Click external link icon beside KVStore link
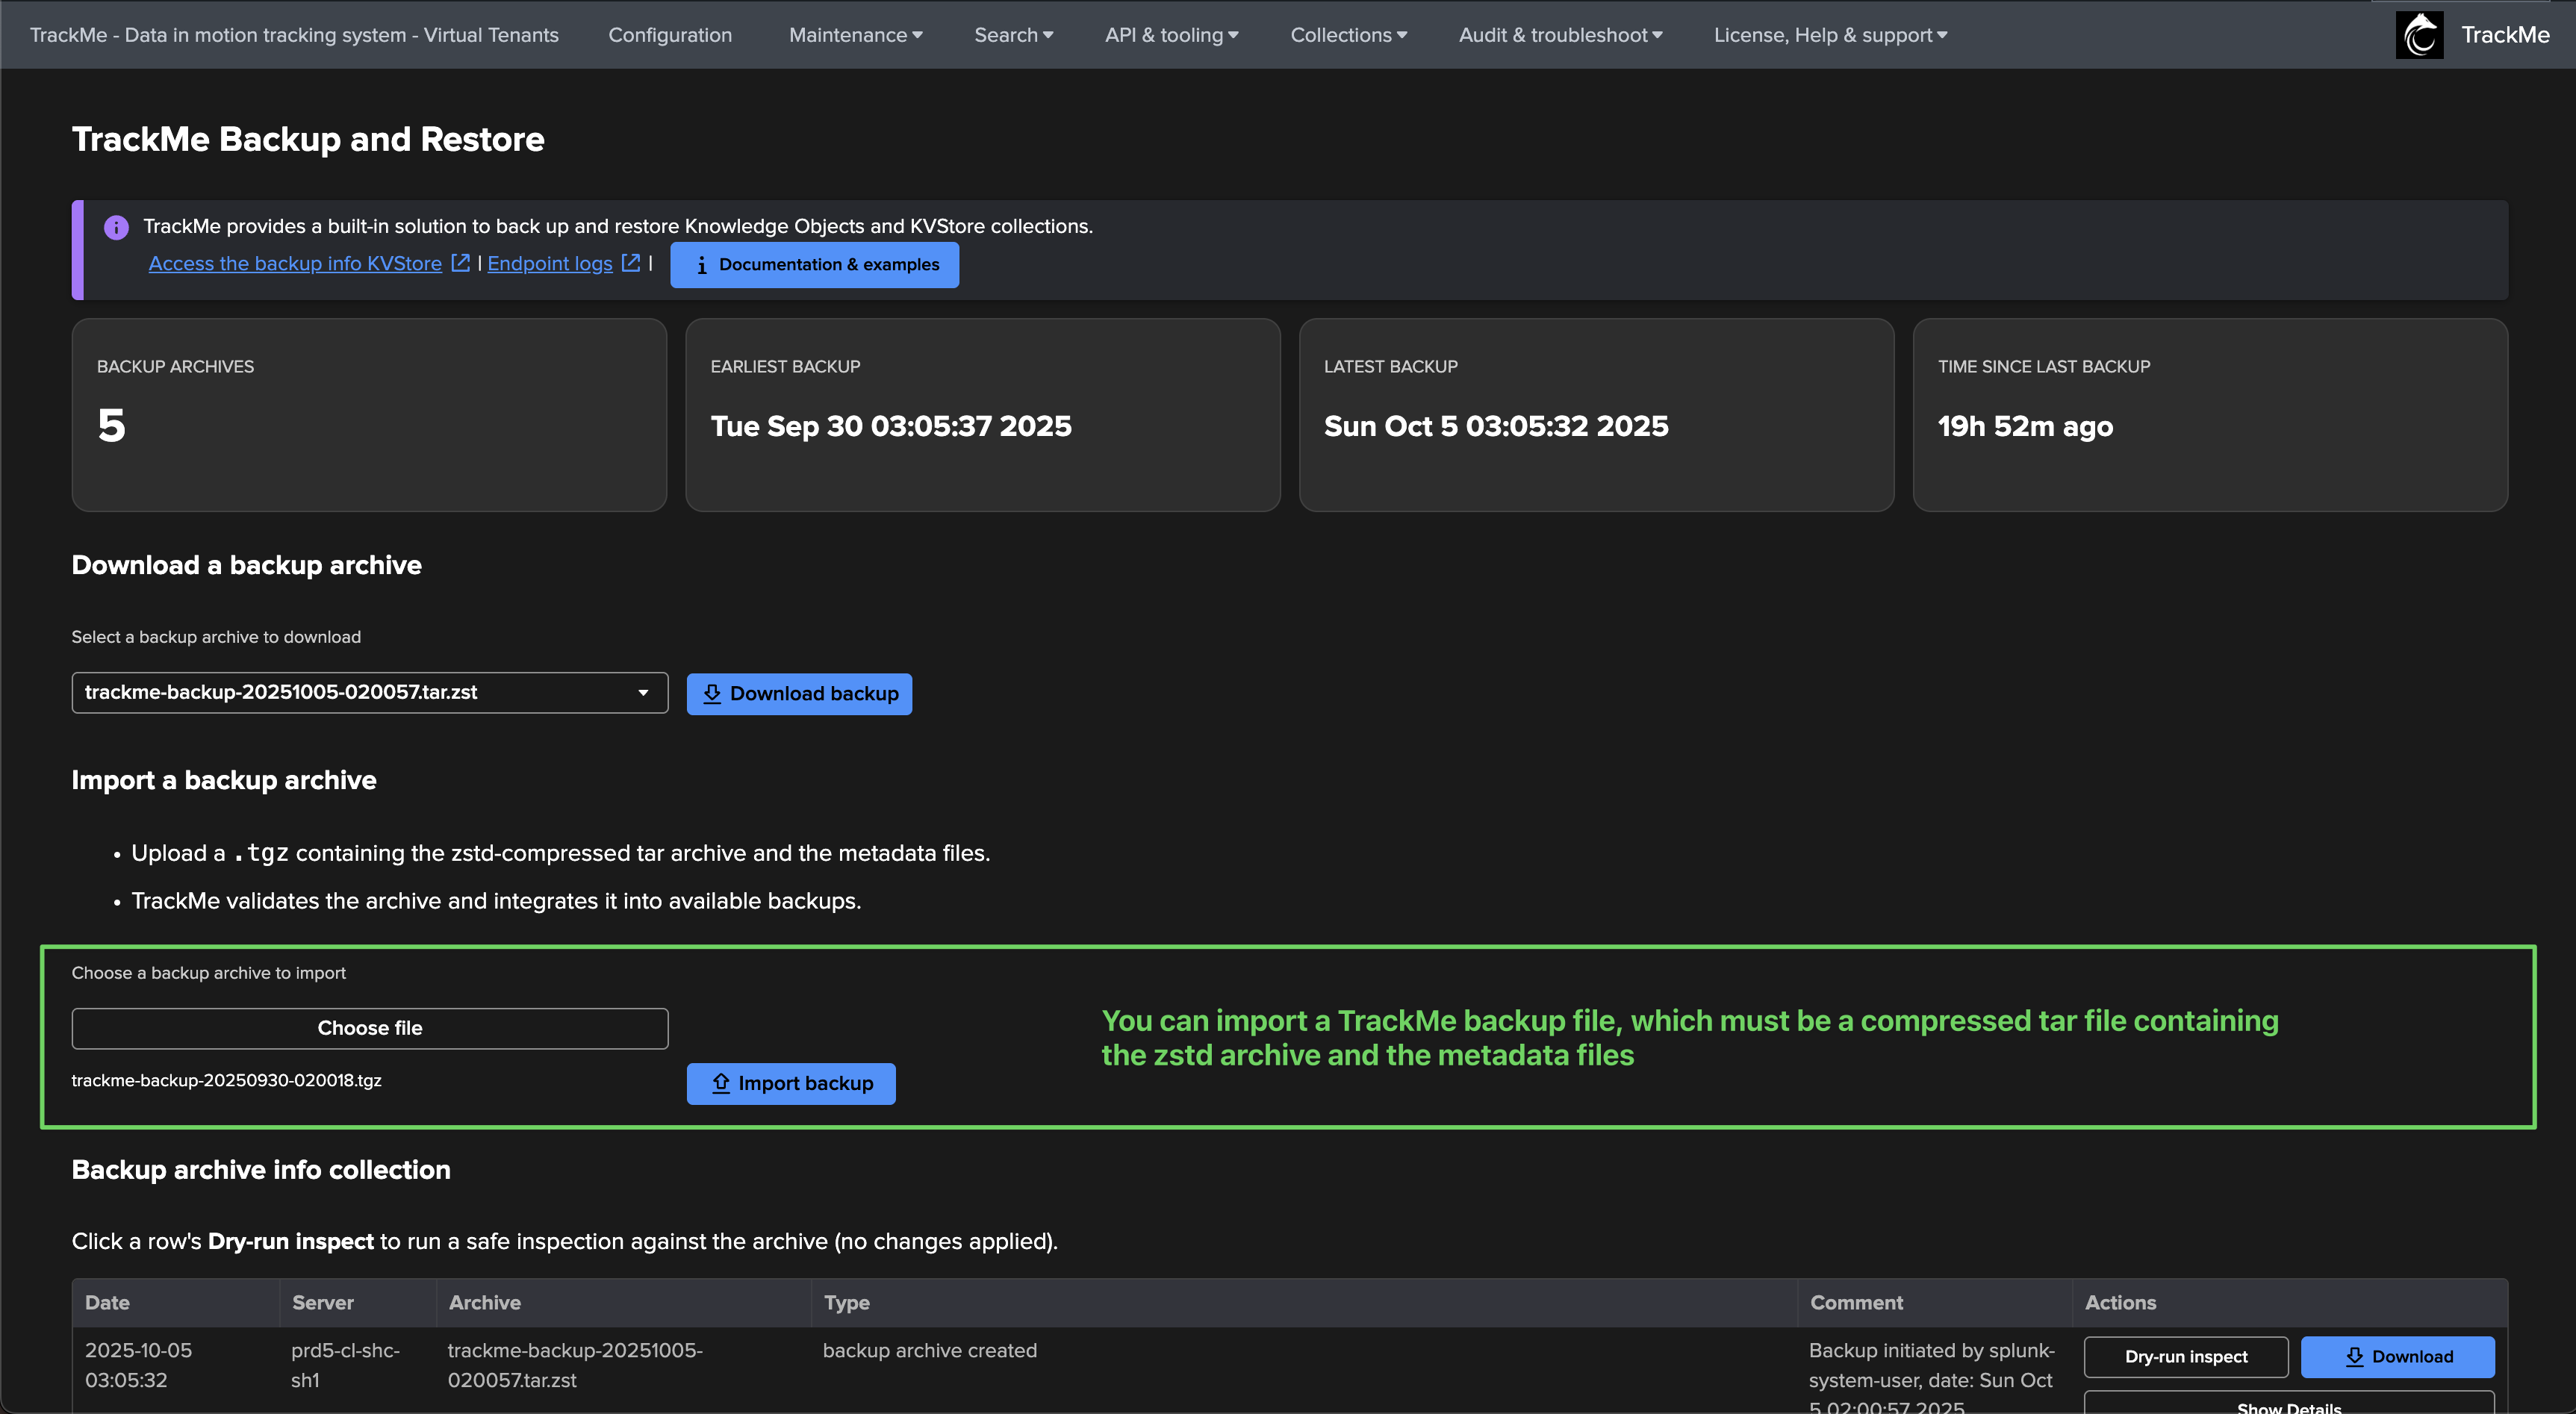This screenshot has height=1414, width=2576. [x=460, y=263]
